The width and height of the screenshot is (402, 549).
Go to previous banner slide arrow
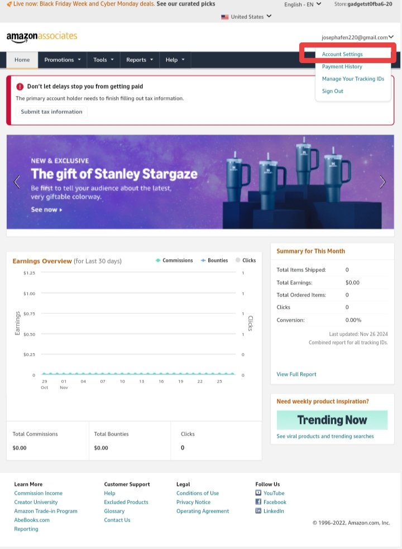coord(16,182)
